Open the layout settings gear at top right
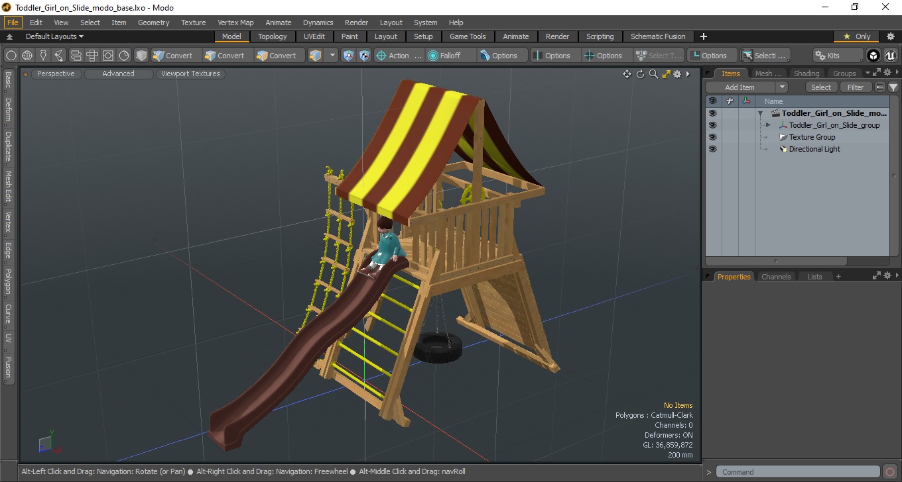 click(891, 36)
